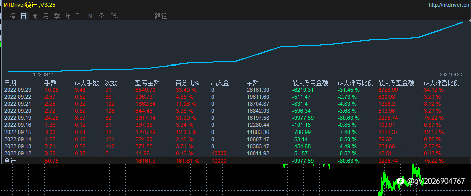Click the 合计 total row label

point(10,161)
